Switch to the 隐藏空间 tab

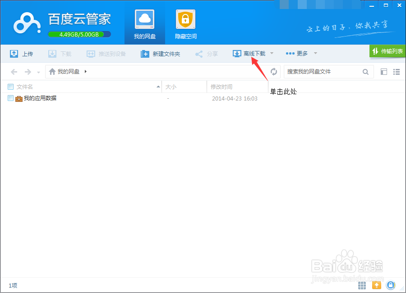185,23
